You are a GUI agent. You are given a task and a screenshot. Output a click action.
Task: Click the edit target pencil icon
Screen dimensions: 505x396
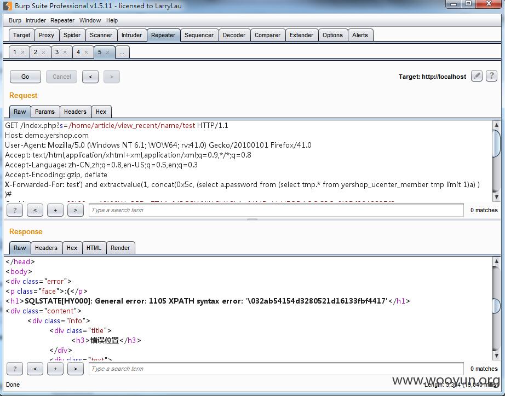point(477,76)
